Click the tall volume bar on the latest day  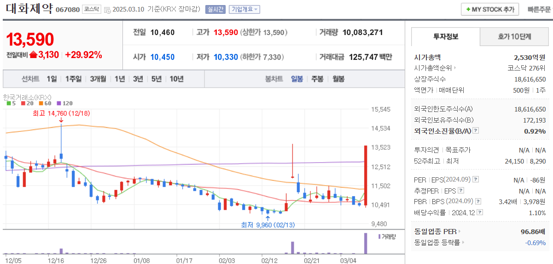[366, 243]
